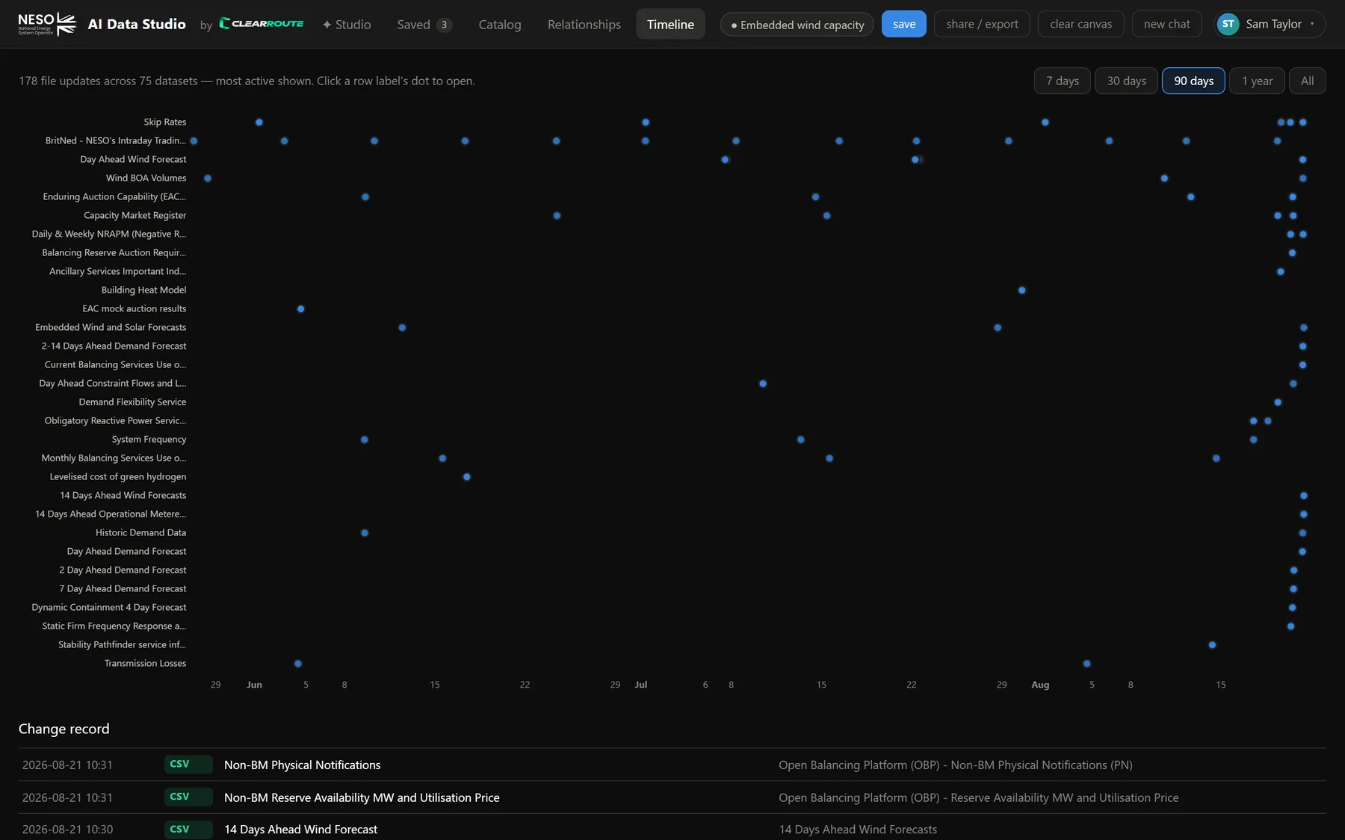Click the Day Ahead Constraint Flows July dot
Viewport: 1345px width, 840px height.
click(763, 384)
